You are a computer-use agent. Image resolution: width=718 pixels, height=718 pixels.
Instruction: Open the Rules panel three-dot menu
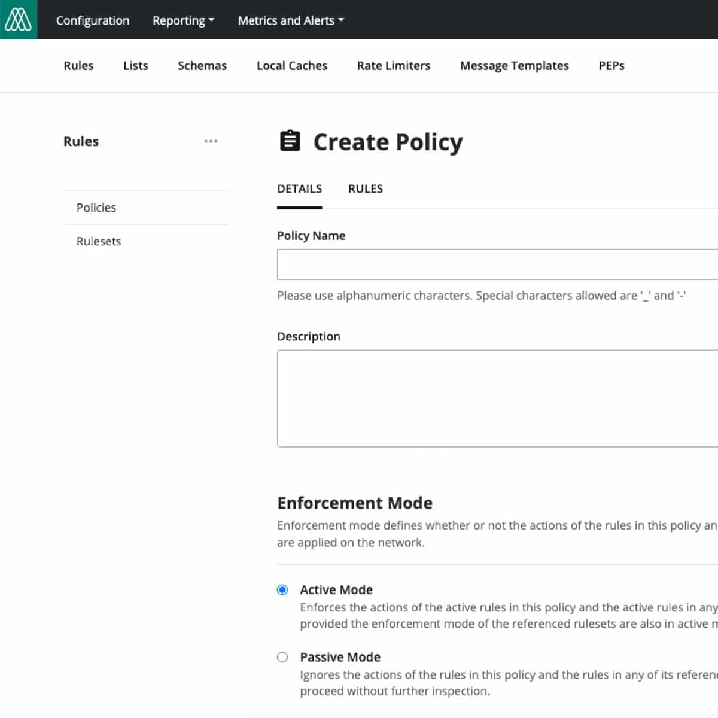pyautogui.click(x=211, y=141)
